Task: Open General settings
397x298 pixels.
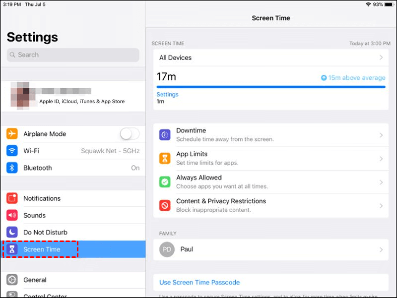Action: tap(73, 280)
